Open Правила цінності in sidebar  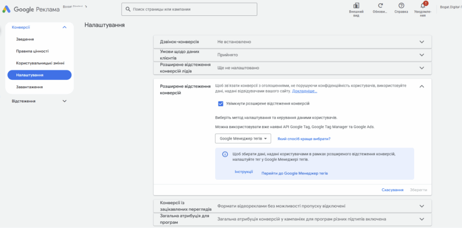pos(32,51)
